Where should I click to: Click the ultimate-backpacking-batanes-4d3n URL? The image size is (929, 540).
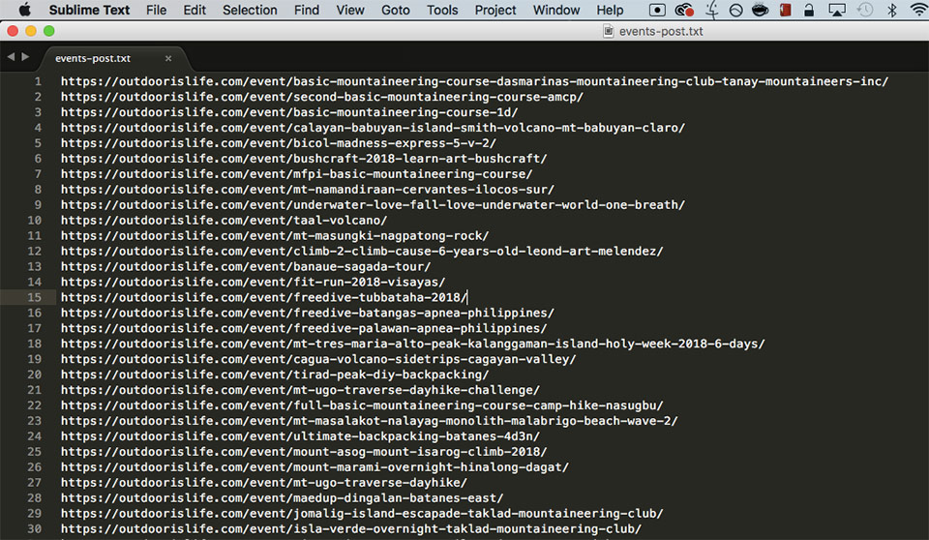click(x=300, y=435)
